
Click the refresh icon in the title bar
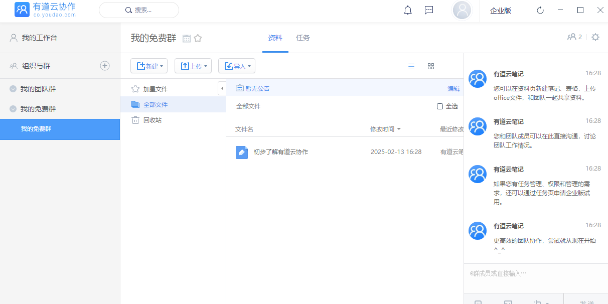[x=540, y=10]
